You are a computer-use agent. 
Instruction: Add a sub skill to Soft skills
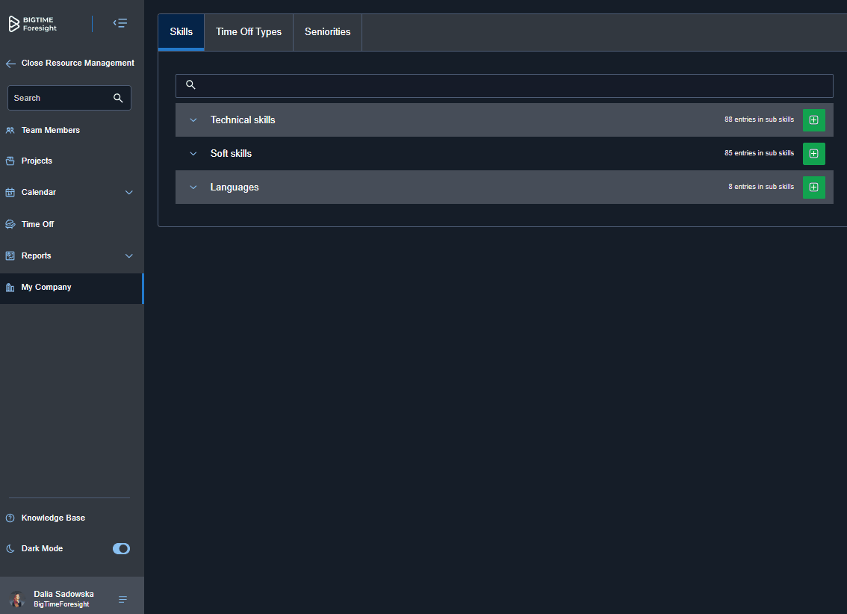pyautogui.click(x=813, y=153)
